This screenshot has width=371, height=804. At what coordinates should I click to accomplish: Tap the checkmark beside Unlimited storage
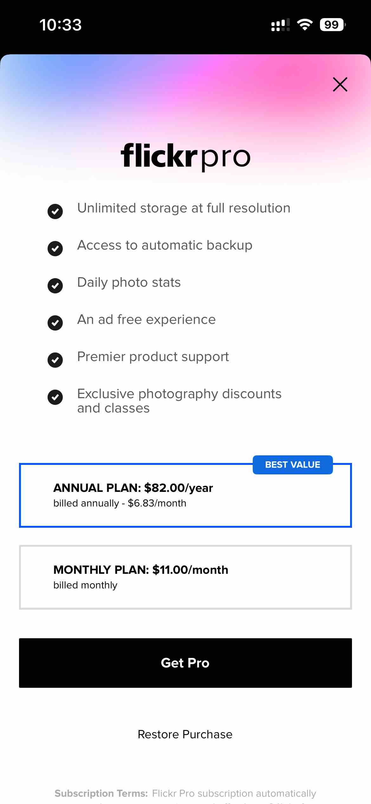point(55,211)
